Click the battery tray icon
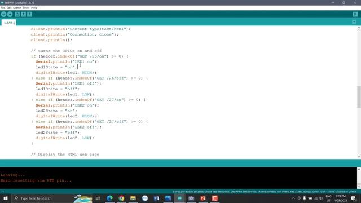Image resolution: width=361 pixels, height=203 pixels. (x=310, y=198)
